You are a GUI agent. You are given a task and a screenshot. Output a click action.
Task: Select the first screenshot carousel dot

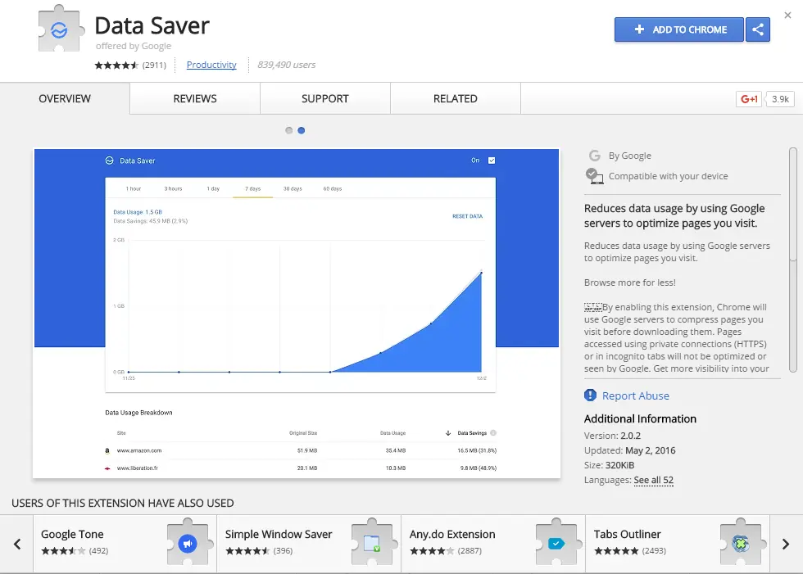click(x=288, y=130)
